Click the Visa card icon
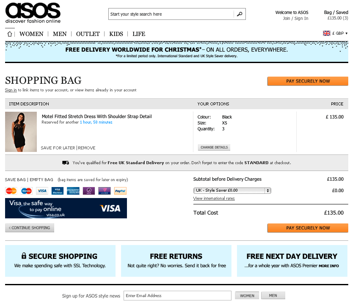 tap(42, 191)
